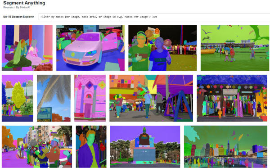Open the statue monument purple sky image

point(145,147)
